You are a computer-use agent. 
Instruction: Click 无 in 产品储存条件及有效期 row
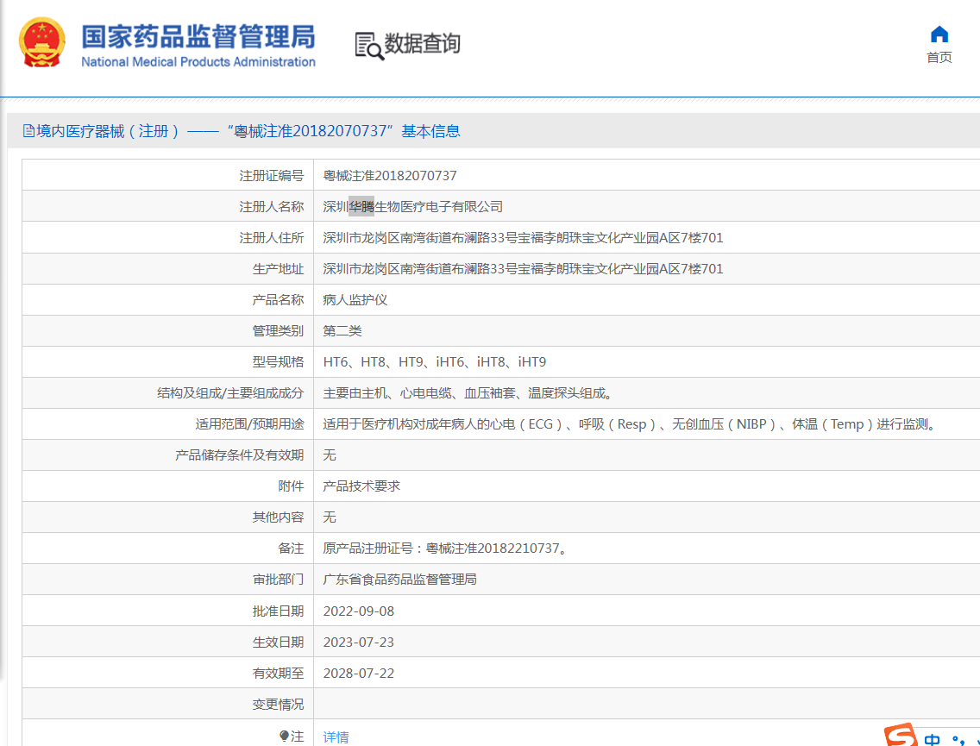pos(329,454)
